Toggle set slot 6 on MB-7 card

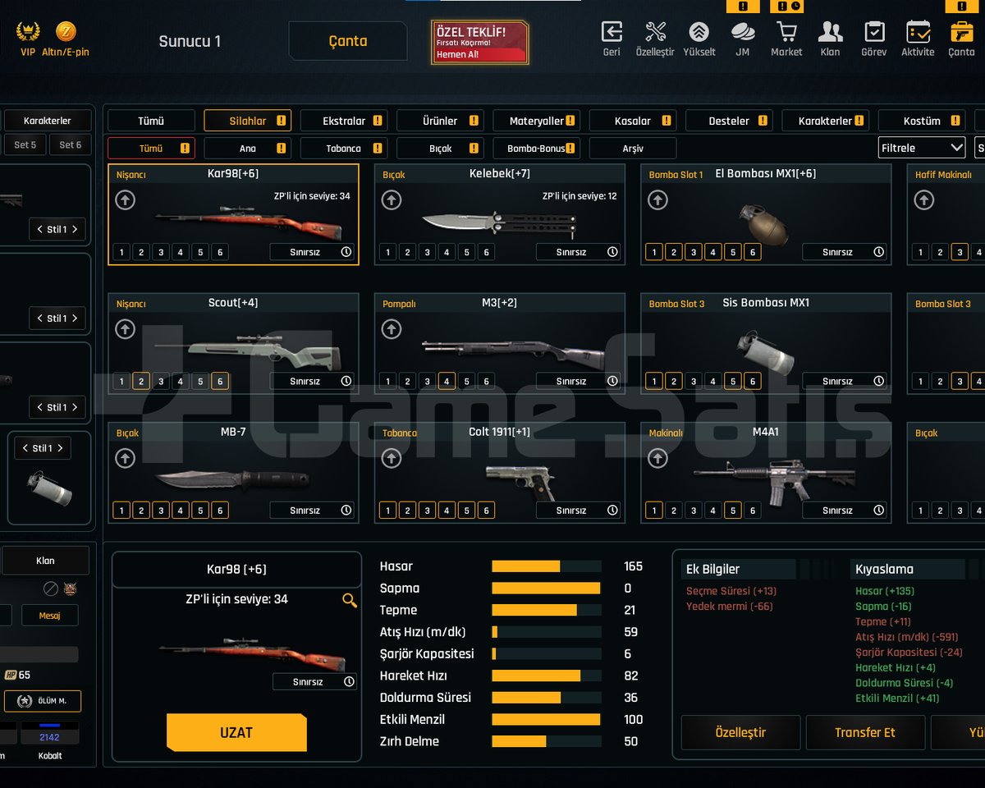point(219,511)
